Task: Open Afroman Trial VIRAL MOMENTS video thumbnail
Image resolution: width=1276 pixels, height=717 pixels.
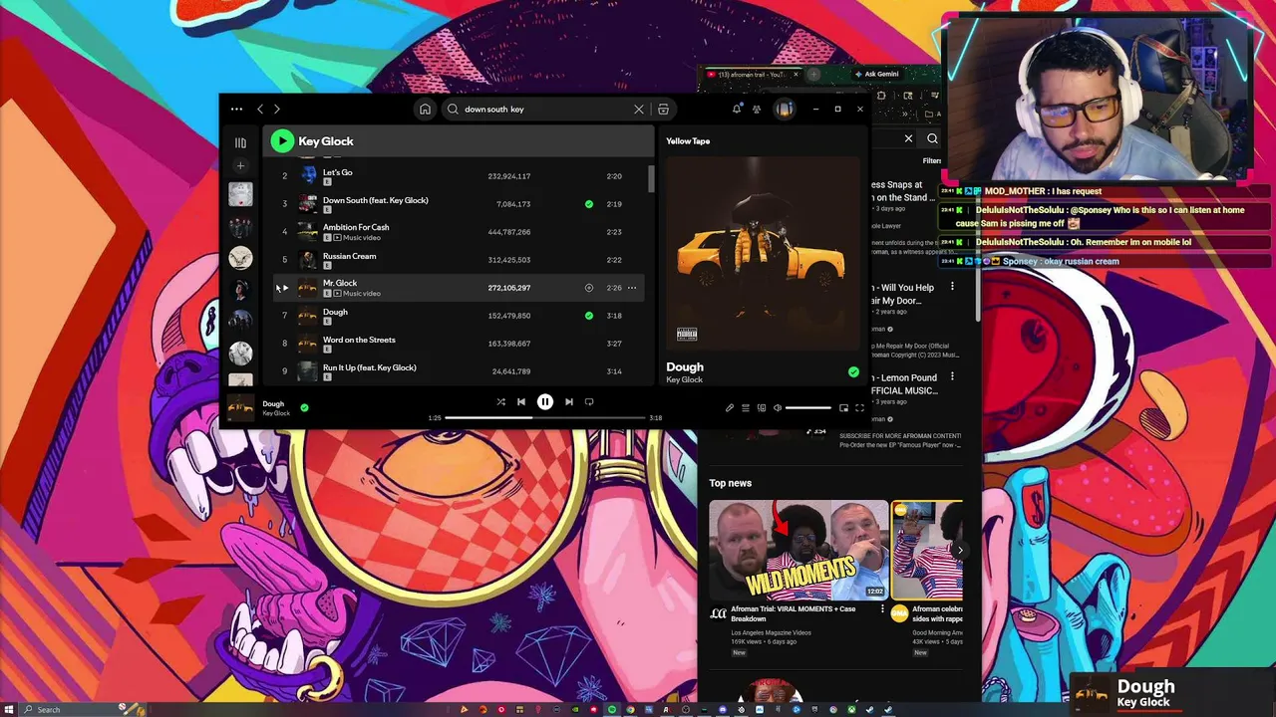Action: [x=798, y=549]
